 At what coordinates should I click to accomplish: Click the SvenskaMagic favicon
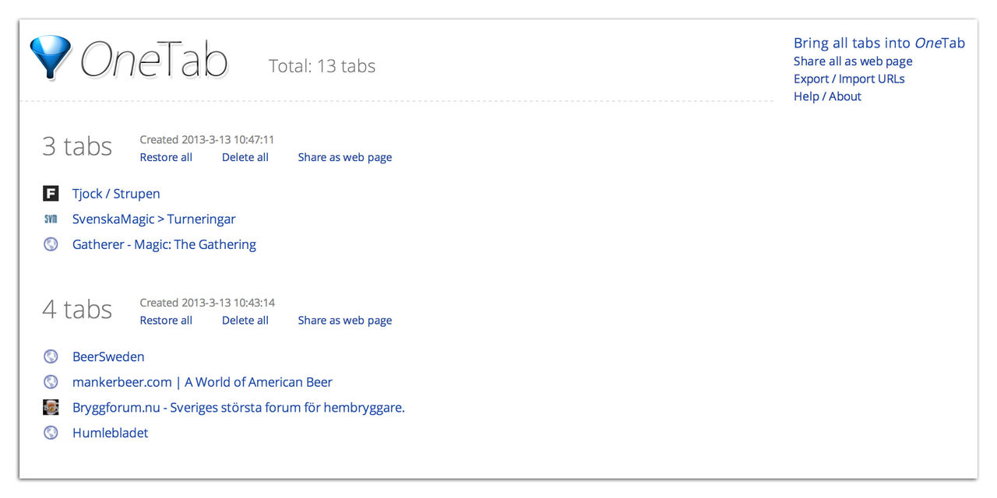click(x=51, y=219)
